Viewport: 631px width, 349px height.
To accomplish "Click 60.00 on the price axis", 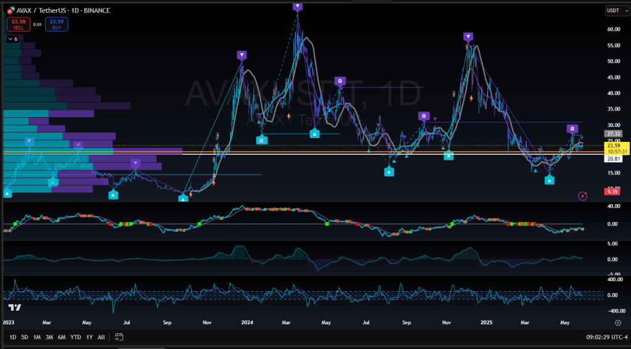I will (x=614, y=30).
